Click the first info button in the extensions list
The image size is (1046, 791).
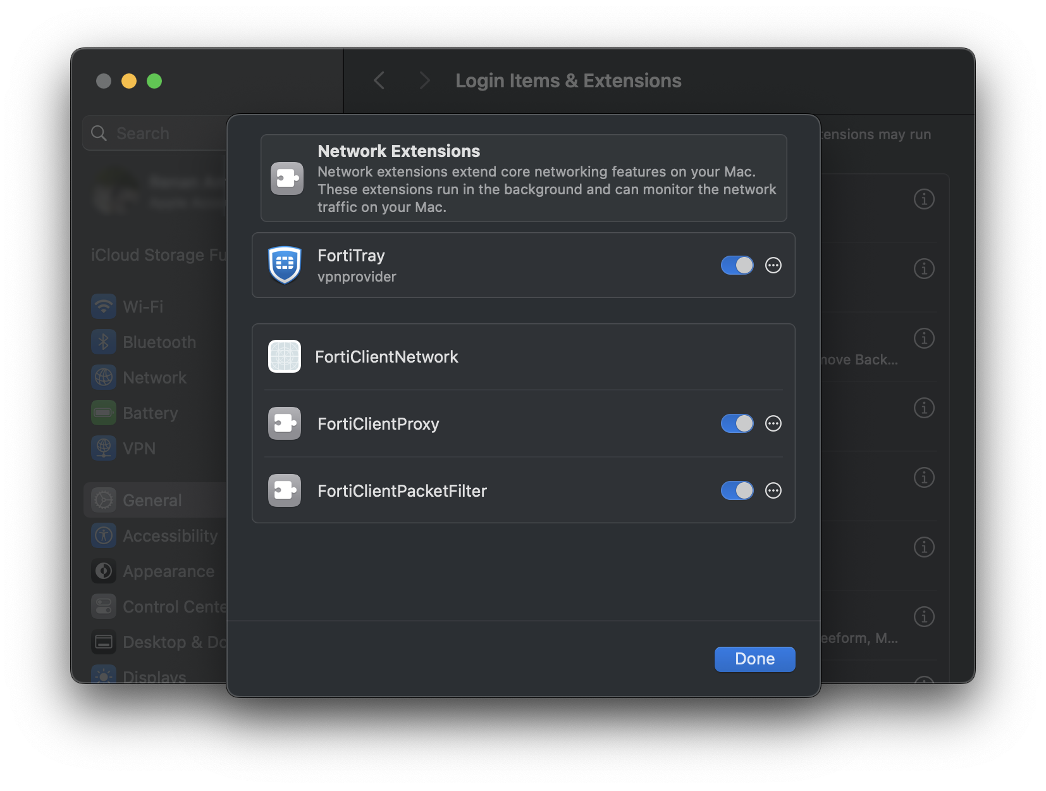pos(924,199)
